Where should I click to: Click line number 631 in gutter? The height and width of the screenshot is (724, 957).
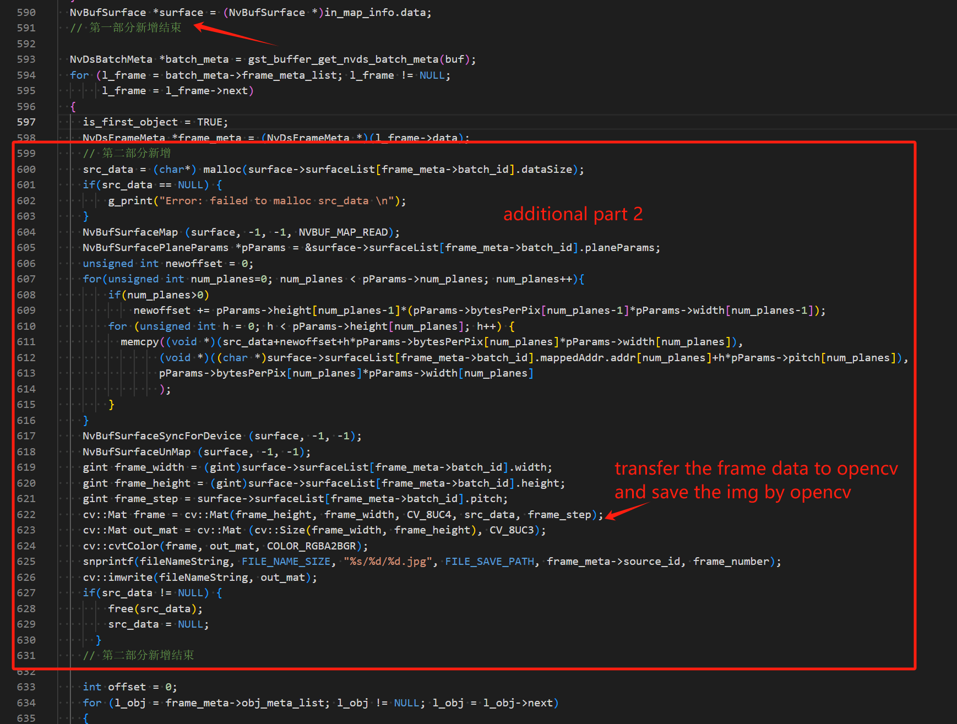click(x=26, y=655)
